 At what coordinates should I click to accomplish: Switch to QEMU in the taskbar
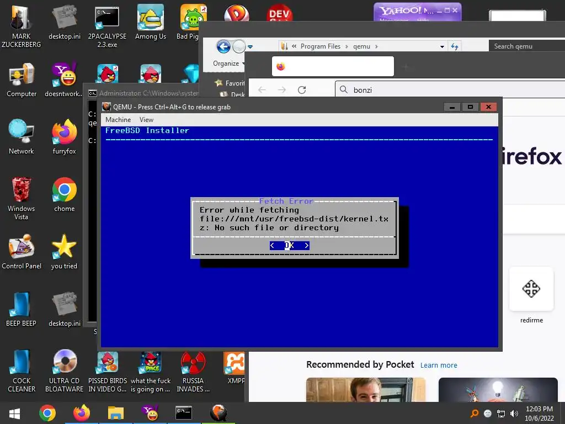click(218, 413)
